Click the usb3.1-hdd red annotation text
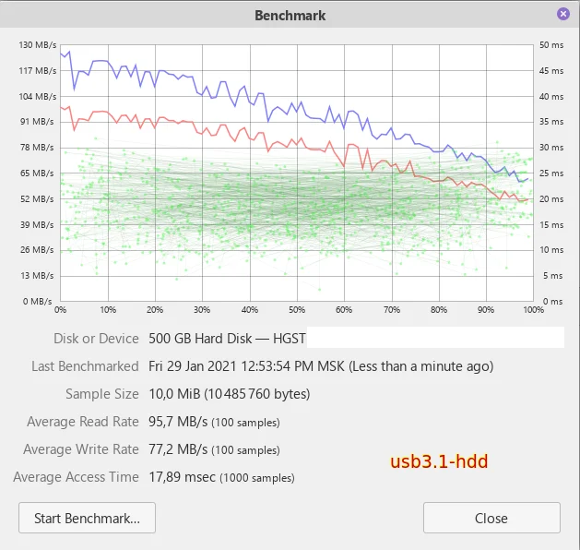This screenshot has width=580, height=550. tap(439, 461)
